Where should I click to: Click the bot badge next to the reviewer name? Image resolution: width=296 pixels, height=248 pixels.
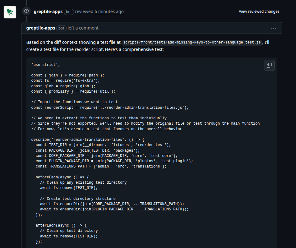coord(69,11)
